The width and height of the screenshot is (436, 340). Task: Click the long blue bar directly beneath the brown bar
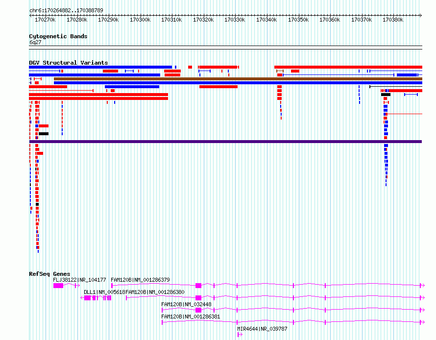(238, 83)
